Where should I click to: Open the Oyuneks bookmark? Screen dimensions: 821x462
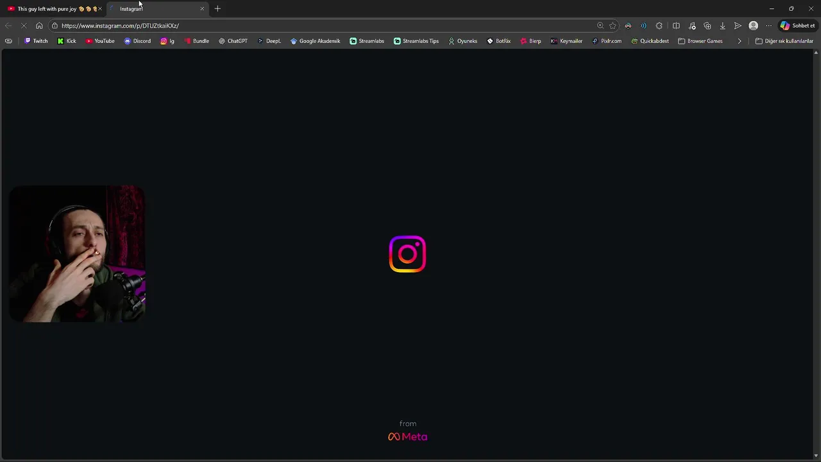[462, 41]
